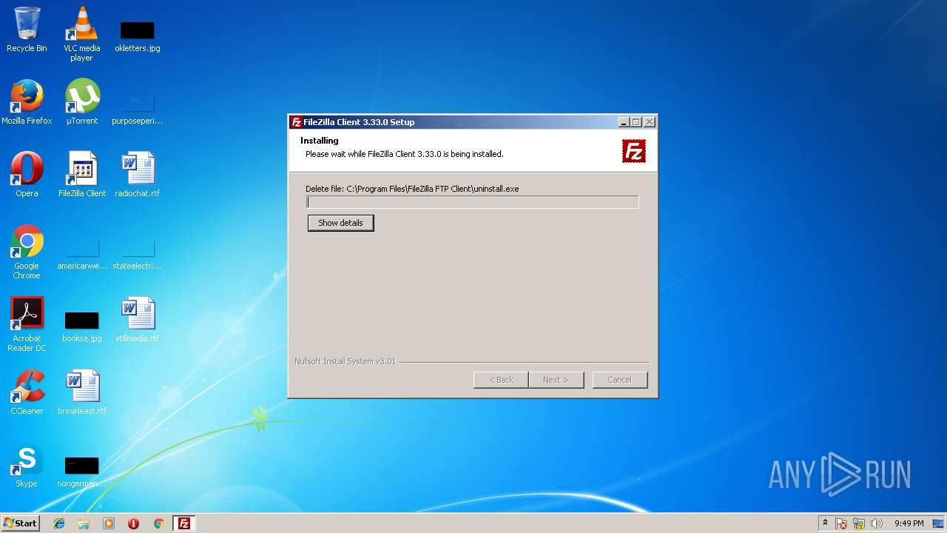The width and height of the screenshot is (947, 533).
Task: Click the Cancel button in setup
Action: [x=620, y=380]
